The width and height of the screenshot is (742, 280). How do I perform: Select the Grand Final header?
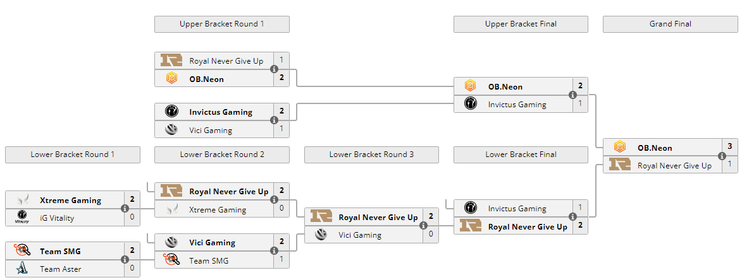tap(670, 24)
